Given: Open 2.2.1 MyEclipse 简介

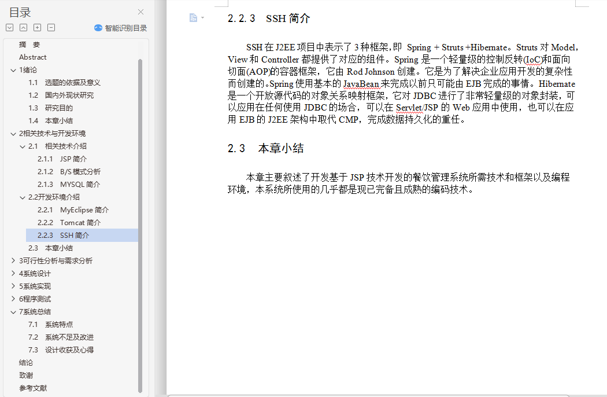Looking at the screenshot, I should (73, 210).
